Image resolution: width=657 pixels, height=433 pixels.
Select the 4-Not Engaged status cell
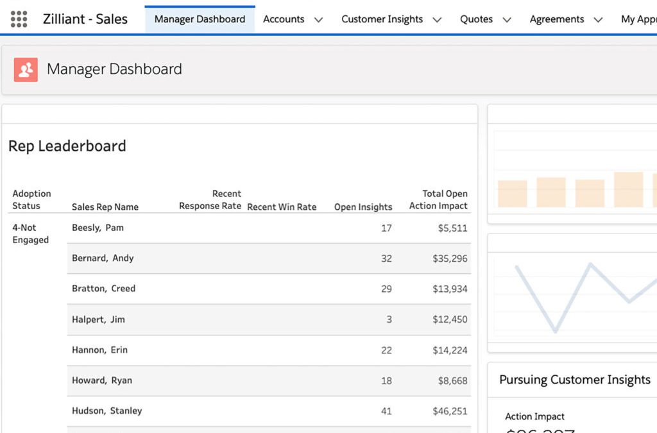tap(31, 233)
